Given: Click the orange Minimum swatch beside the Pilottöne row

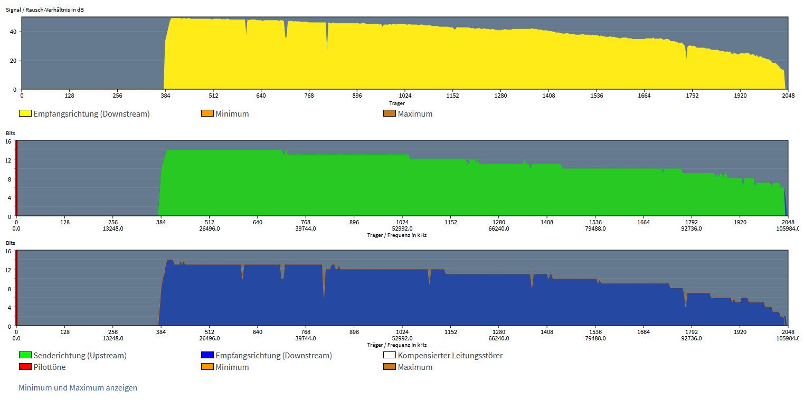Looking at the screenshot, I should pyautogui.click(x=207, y=367).
